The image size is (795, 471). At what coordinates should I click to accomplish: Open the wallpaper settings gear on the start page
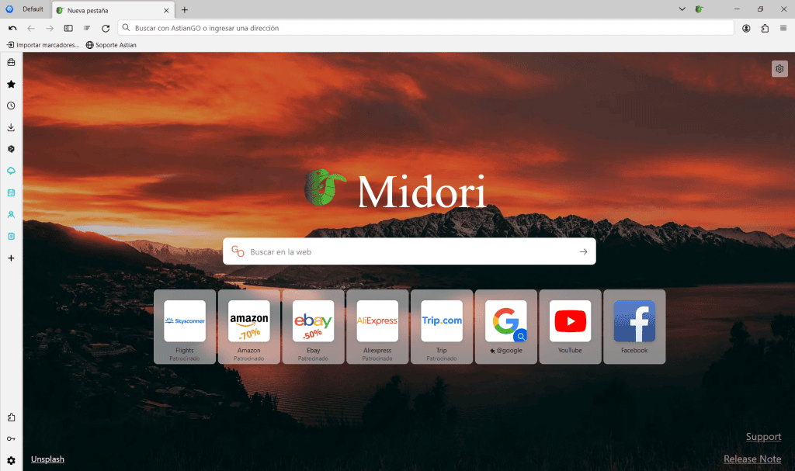click(779, 68)
